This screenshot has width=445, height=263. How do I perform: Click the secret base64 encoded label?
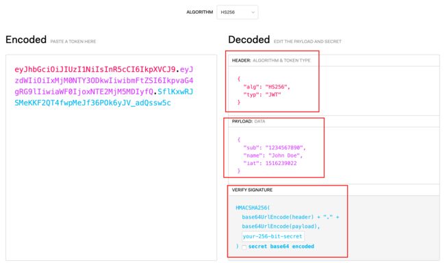[x=281, y=247]
